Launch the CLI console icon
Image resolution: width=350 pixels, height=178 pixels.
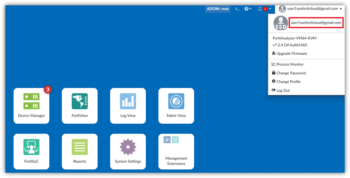(x=237, y=9)
